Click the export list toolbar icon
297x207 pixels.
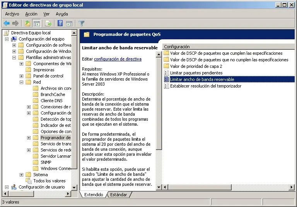click(48, 24)
